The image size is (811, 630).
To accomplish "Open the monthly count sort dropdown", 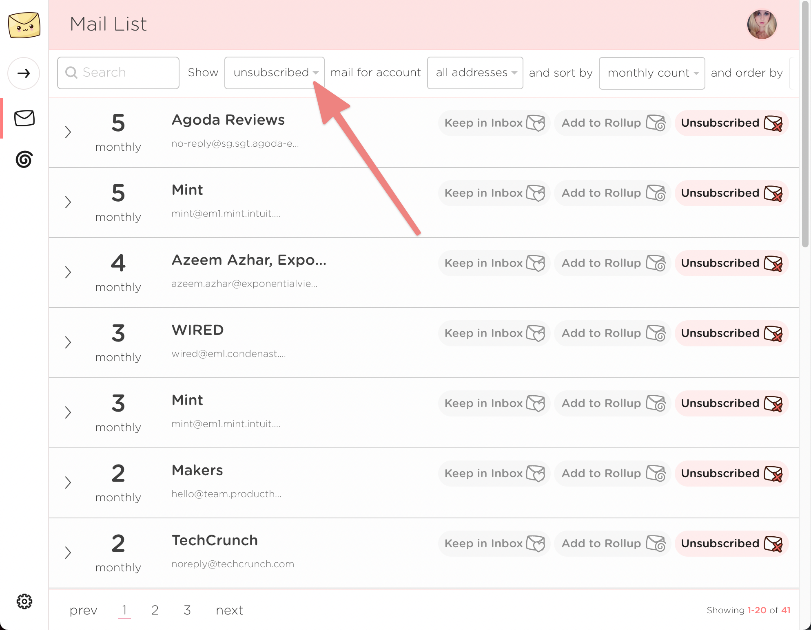I will coord(651,73).
